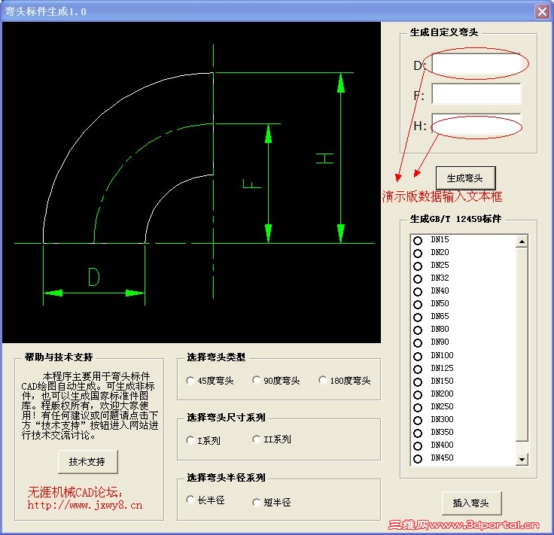Click the elbow preview drawing

point(191,182)
